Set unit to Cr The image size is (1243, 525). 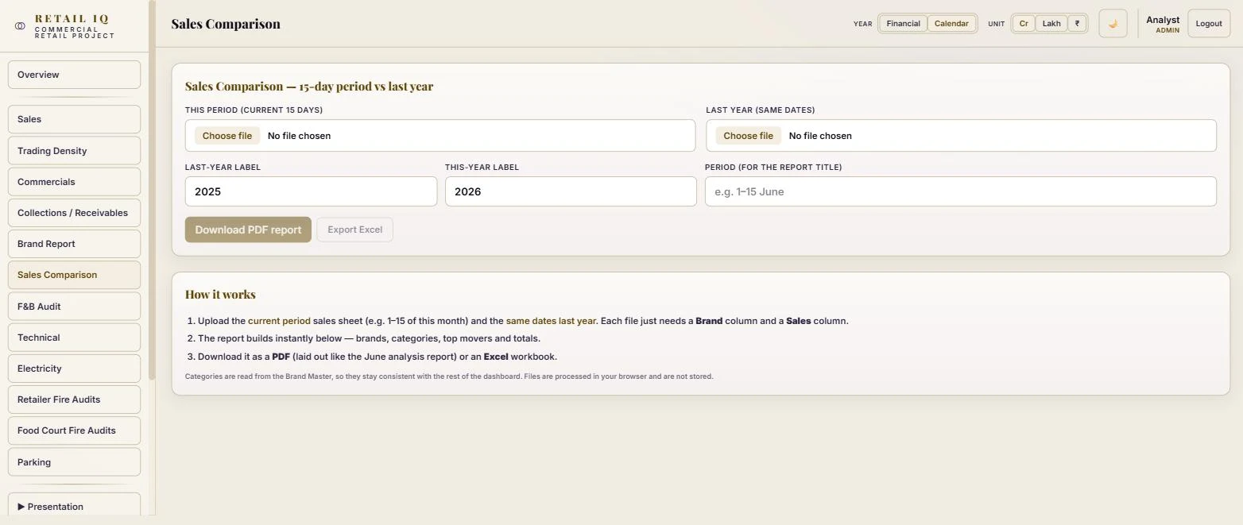pos(1024,24)
